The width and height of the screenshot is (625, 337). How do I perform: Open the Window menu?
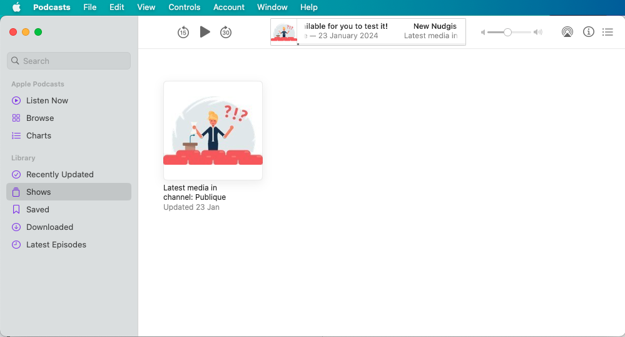coord(272,7)
